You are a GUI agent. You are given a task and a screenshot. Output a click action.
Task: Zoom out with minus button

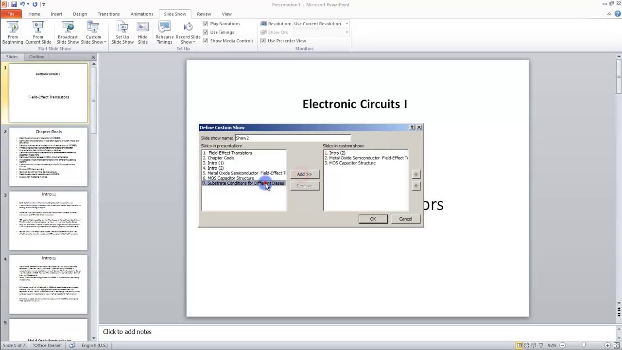tap(562, 345)
